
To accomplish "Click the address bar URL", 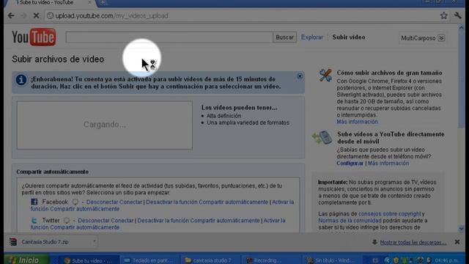I will tap(111, 15).
